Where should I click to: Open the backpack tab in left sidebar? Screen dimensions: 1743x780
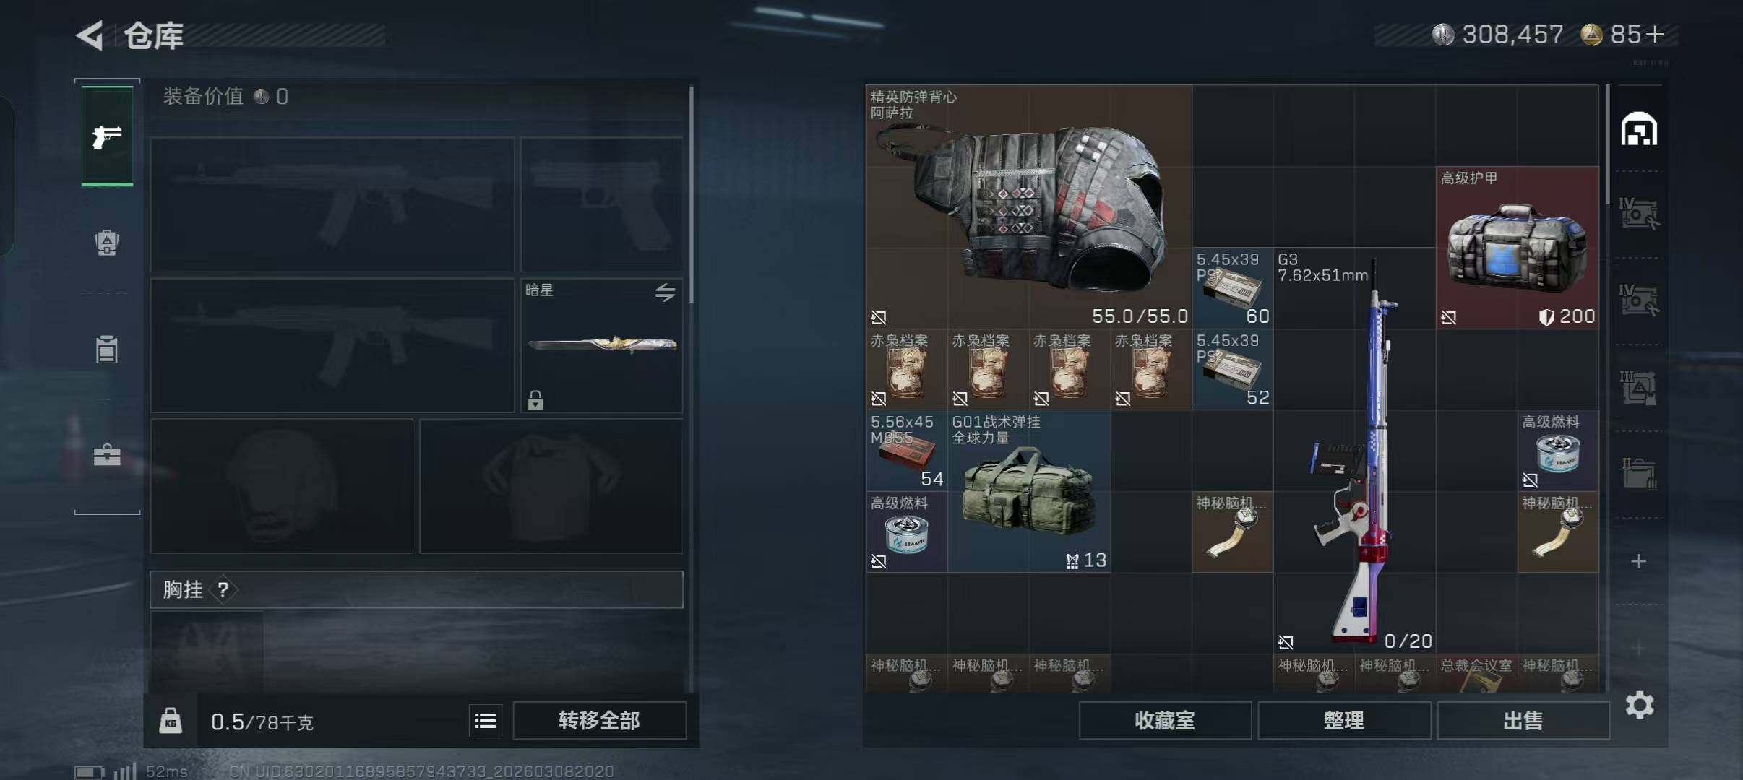107,243
